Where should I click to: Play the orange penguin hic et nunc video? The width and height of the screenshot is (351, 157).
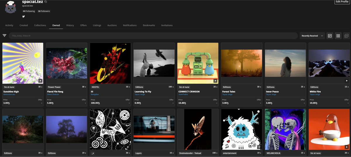347,147
